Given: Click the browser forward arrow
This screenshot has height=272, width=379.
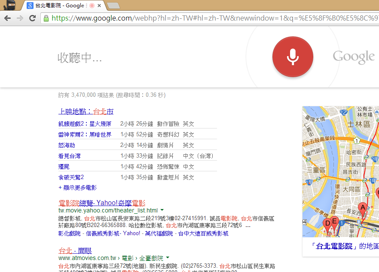Looking at the screenshot, I should 20,18.
